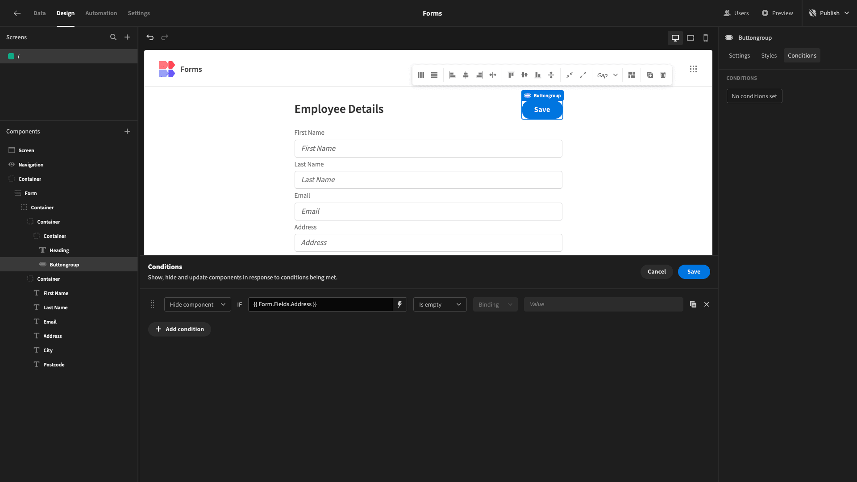Switch to tablet preview size
Viewport: 857px width, 482px height.
point(691,38)
